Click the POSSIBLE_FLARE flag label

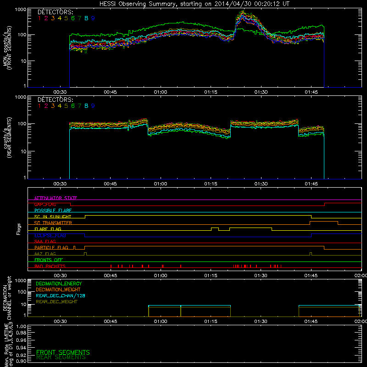[53, 211]
